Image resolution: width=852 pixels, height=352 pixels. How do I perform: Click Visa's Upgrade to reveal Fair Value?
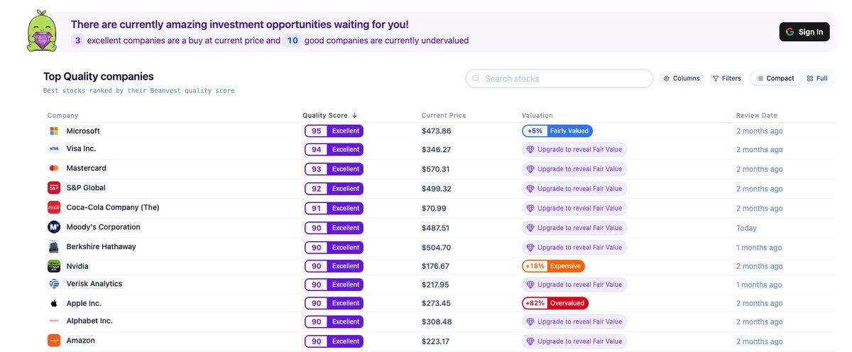coord(574,150)
